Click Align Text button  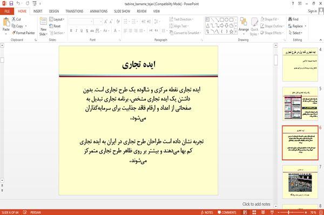(x=179, y=26)
